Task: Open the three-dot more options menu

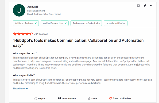Action: tap(151, 5)
